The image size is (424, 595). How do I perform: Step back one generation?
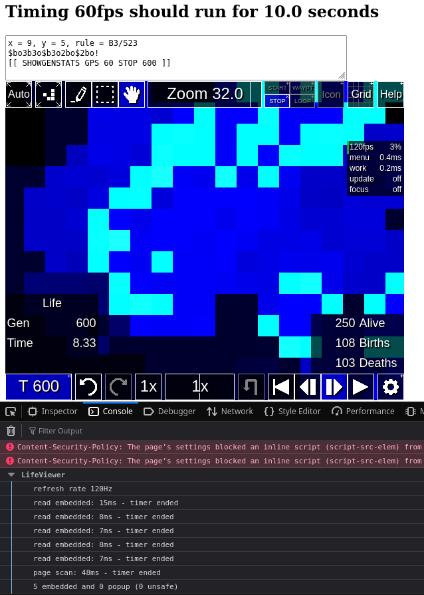click(x=308, y=387)
